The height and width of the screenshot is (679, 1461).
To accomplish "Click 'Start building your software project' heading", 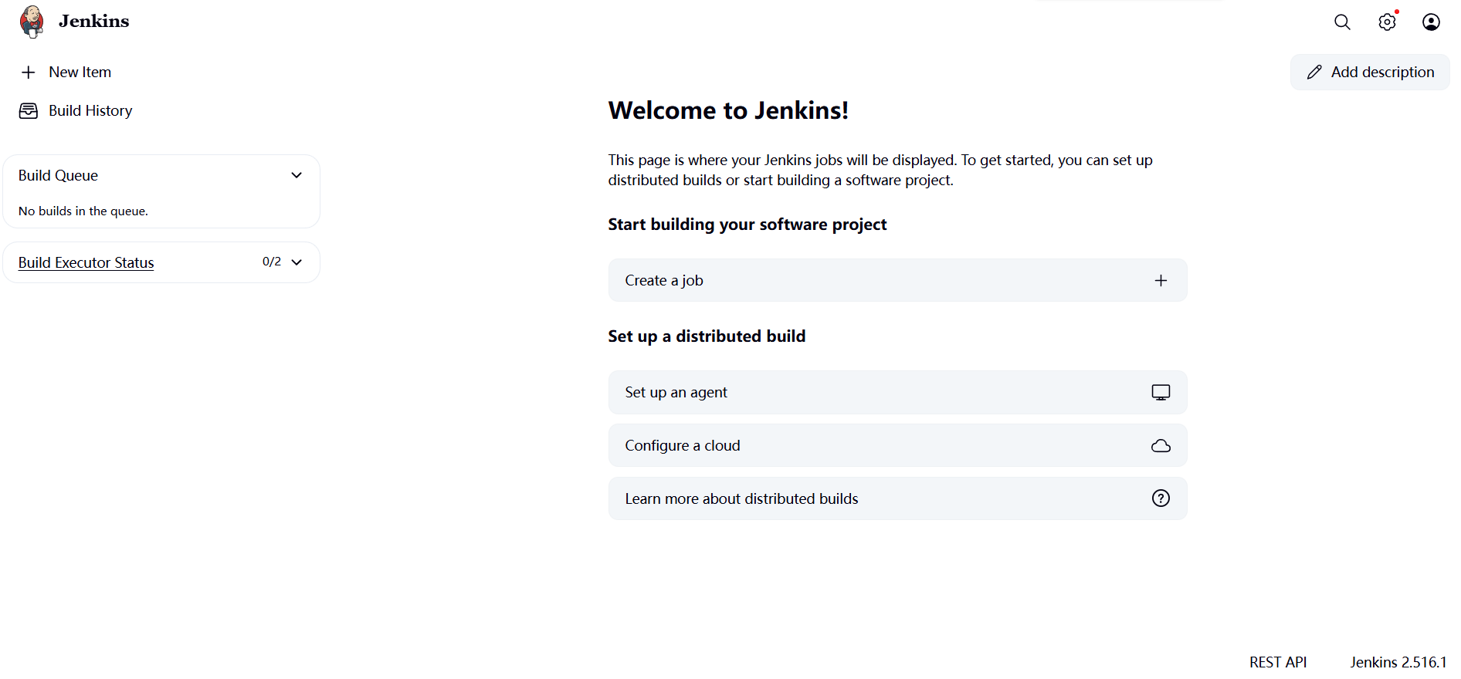I will 747,225.
